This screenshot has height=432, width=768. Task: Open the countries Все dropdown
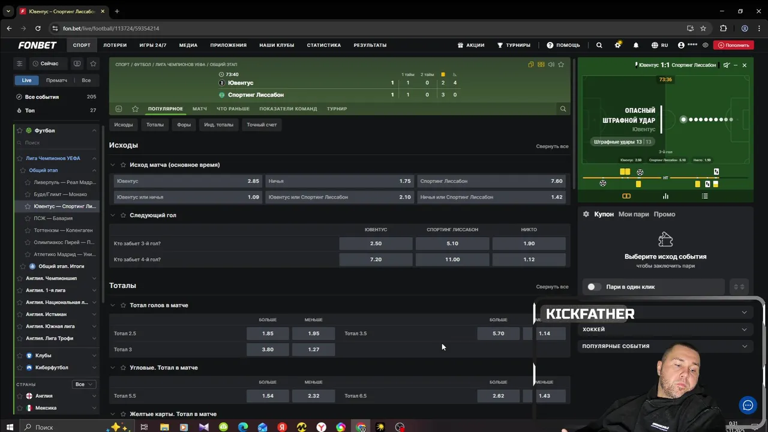[83, 384]
